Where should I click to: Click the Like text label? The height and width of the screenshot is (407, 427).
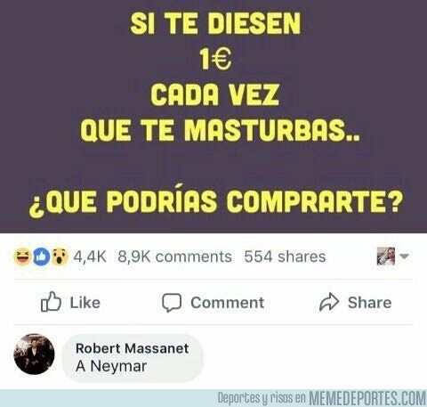coord(85,303)
